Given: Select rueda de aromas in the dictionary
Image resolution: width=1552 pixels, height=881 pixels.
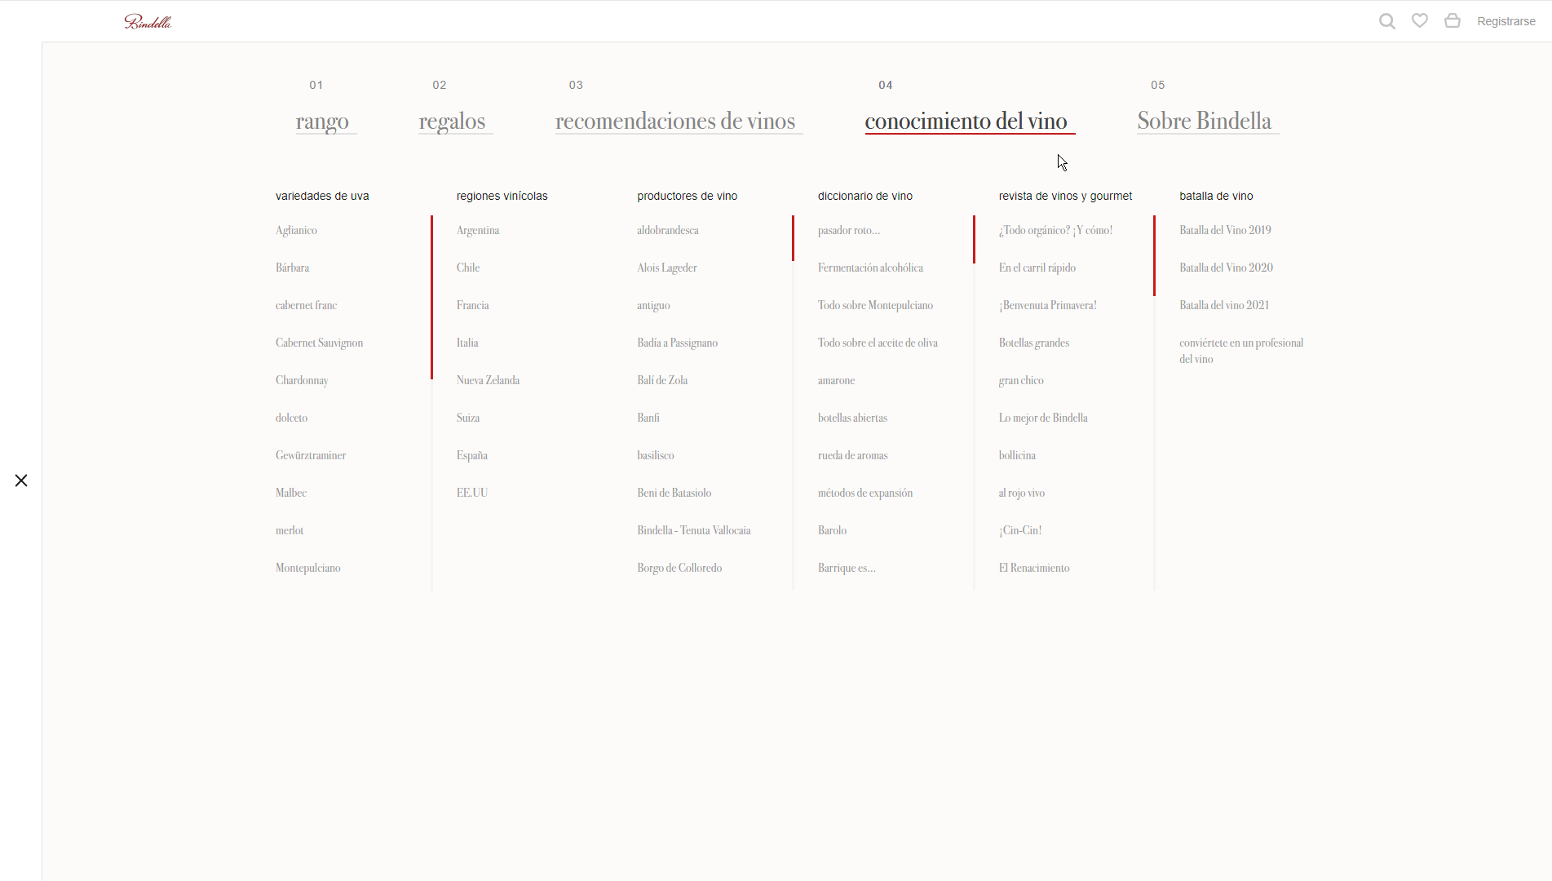Looking at the screenshot, I should pyautogui.click(x=852, y=454).
